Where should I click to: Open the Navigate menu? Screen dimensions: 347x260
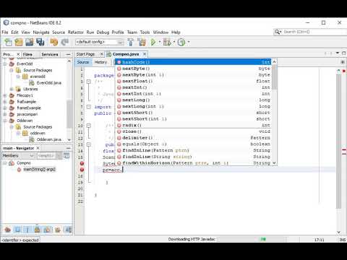41,32
